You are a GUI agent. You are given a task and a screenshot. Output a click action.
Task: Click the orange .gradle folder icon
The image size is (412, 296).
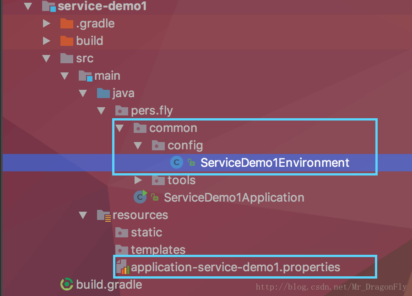click(67, 23)
